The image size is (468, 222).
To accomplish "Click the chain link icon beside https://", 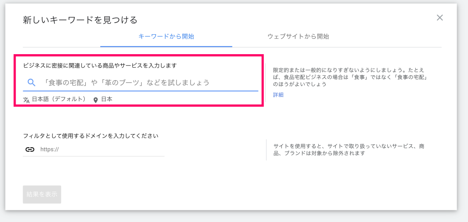I will 30,149.
